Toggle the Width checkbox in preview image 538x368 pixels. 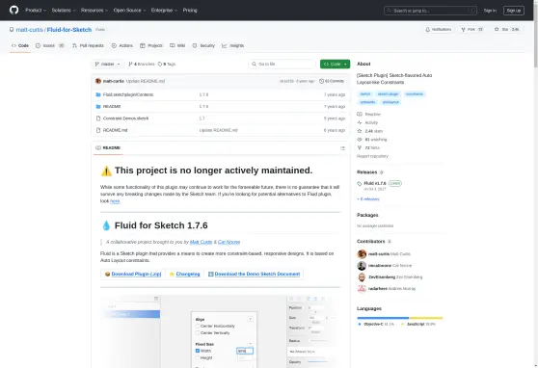pos(198,351)
